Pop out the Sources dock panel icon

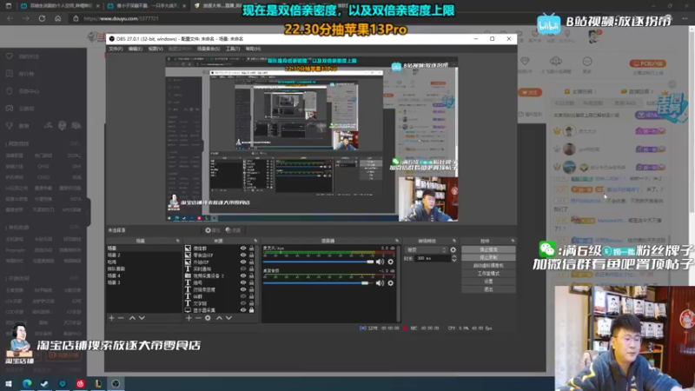pyautogui.click(x=255, y=241)
